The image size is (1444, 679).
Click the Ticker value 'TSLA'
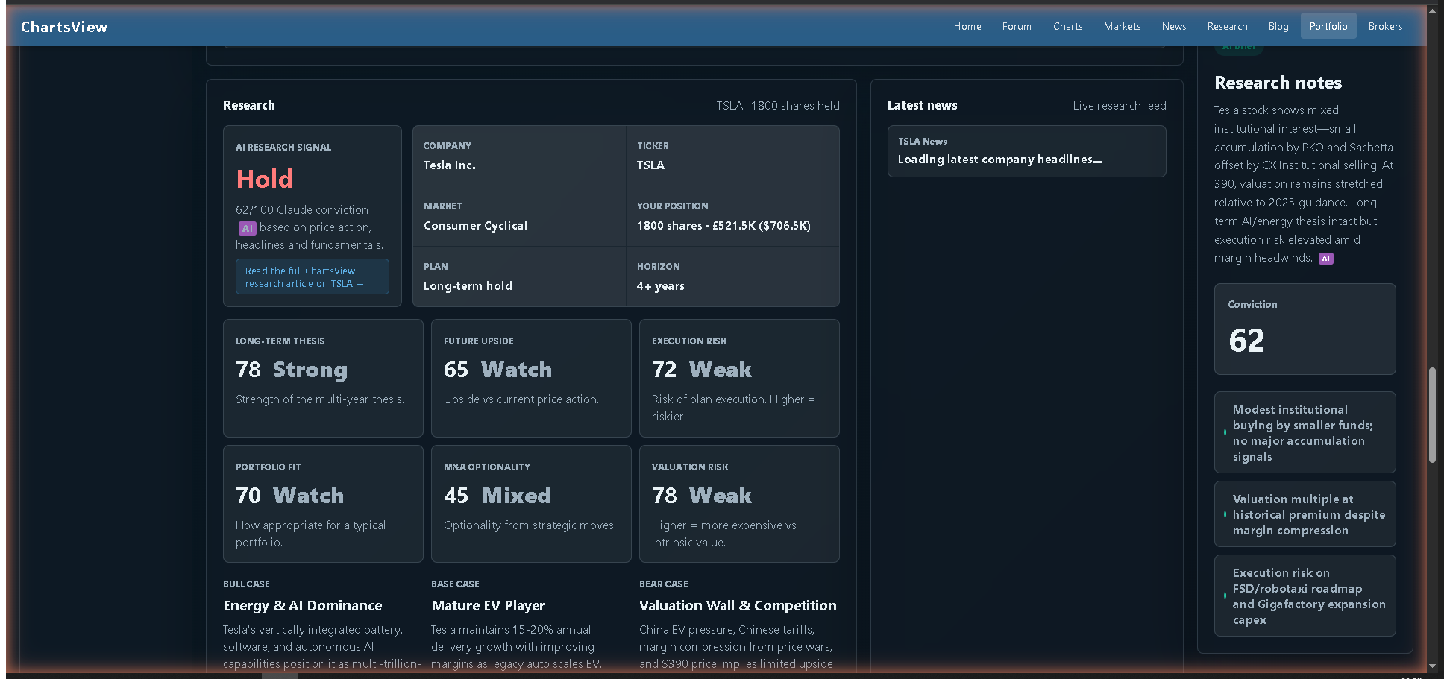click(650, 165)
